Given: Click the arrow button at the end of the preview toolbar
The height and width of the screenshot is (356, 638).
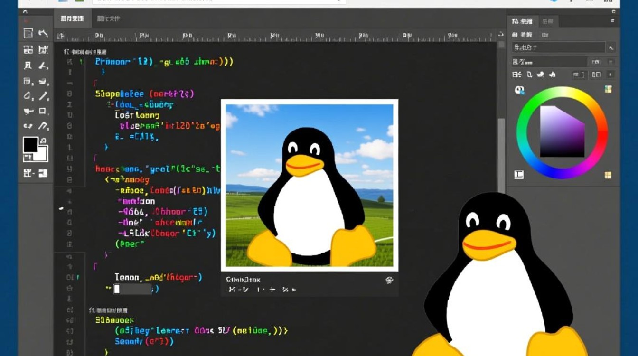Looking at the screenshot, I should [x=295, y=290].
